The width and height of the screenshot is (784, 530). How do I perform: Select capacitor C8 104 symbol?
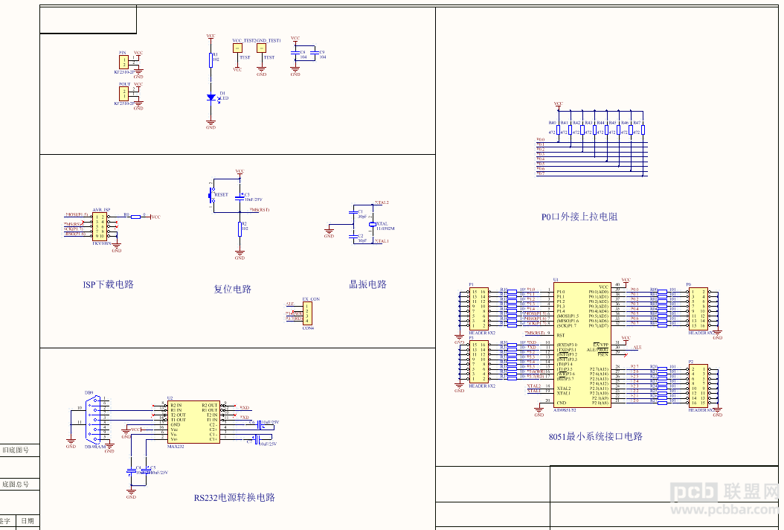(x=295, y=54)
